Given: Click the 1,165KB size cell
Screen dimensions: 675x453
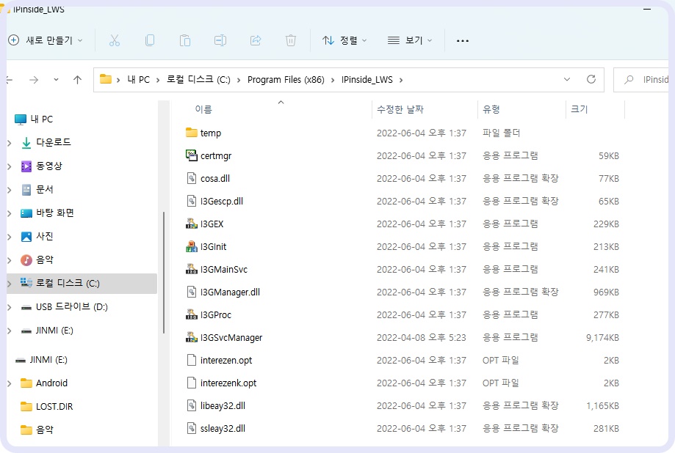Looking at the screenshot, I should (602, 406).
